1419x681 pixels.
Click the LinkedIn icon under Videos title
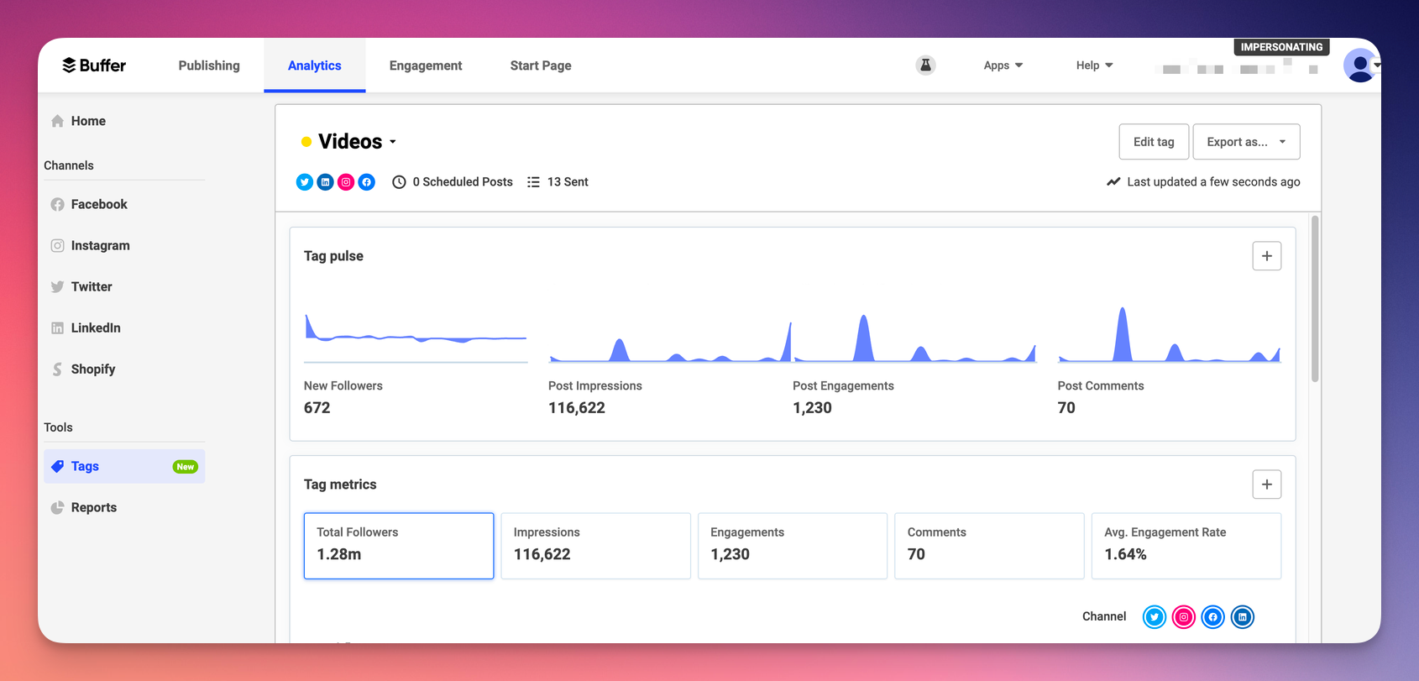click(x=325, y=182)
